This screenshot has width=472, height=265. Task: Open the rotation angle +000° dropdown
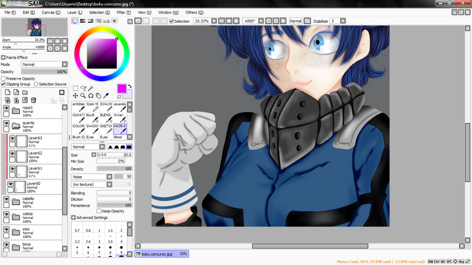tap(261, 21)
